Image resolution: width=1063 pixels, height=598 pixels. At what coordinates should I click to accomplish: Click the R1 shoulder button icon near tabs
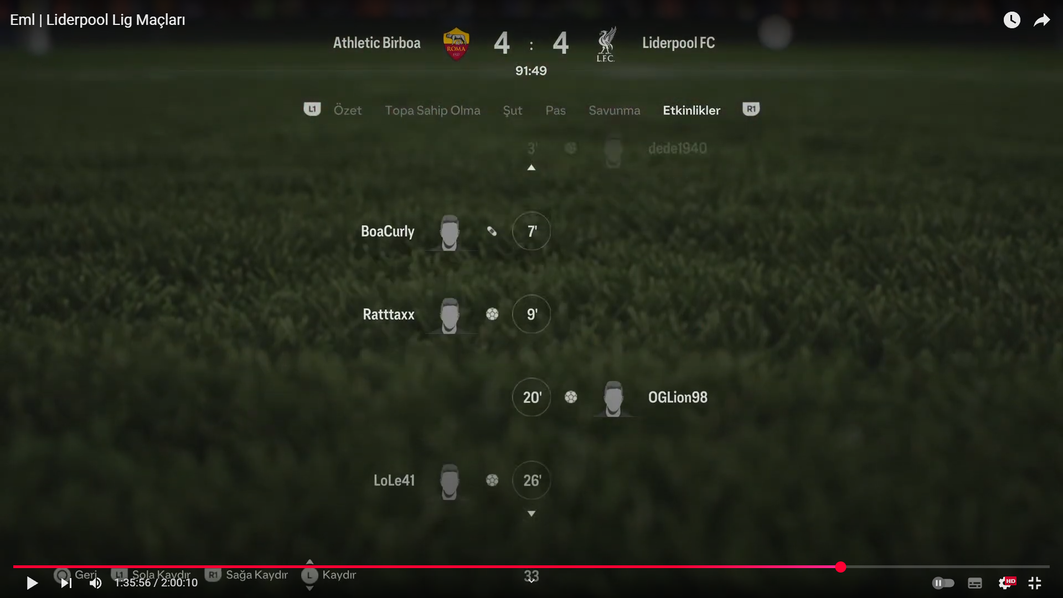[x=751, y=109]
